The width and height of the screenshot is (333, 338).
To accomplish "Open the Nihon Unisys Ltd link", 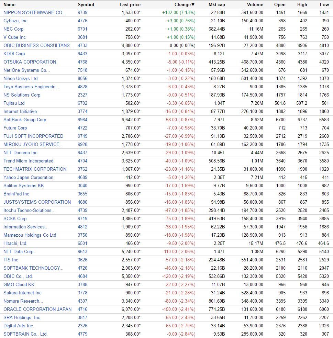I will [21, 78].
